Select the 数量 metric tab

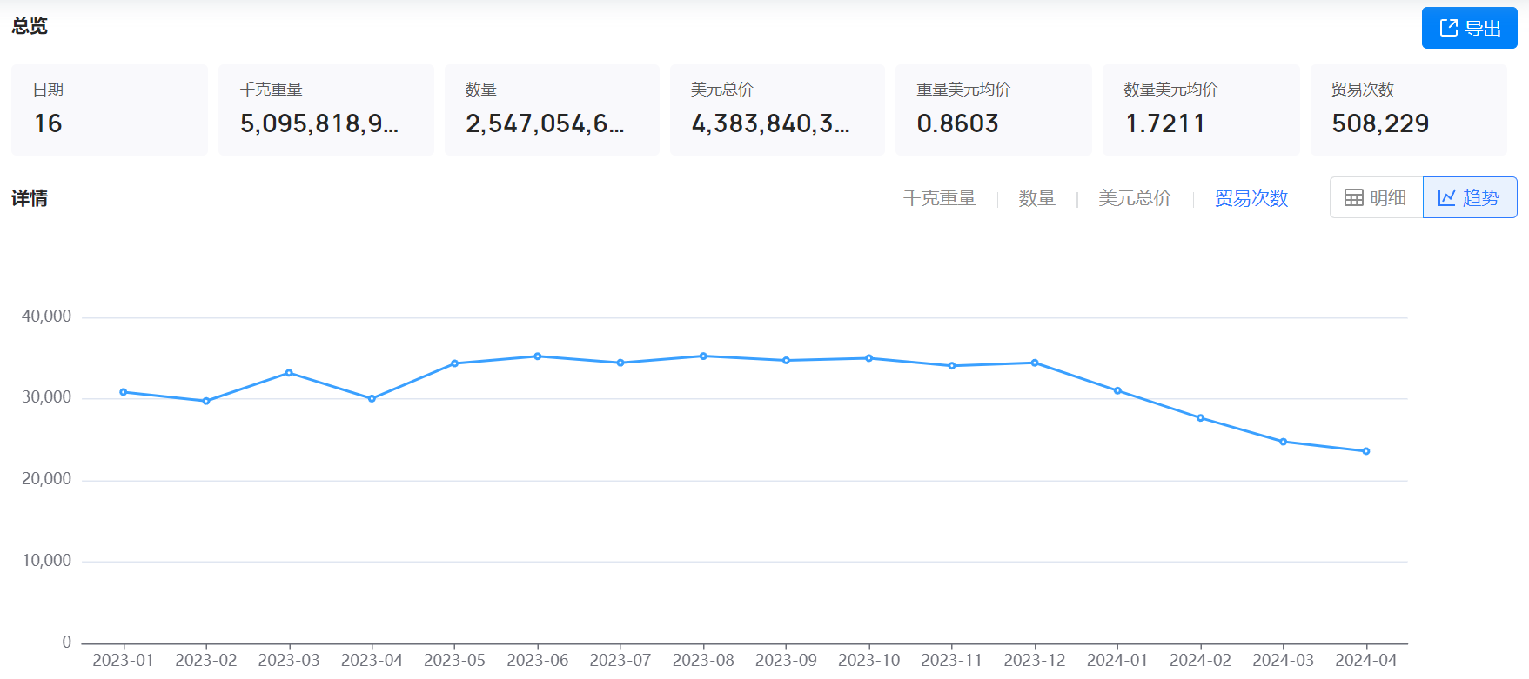coord(1036,198)
